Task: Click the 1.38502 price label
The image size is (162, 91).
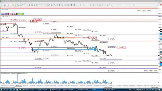Action: [x=121, y=48]
